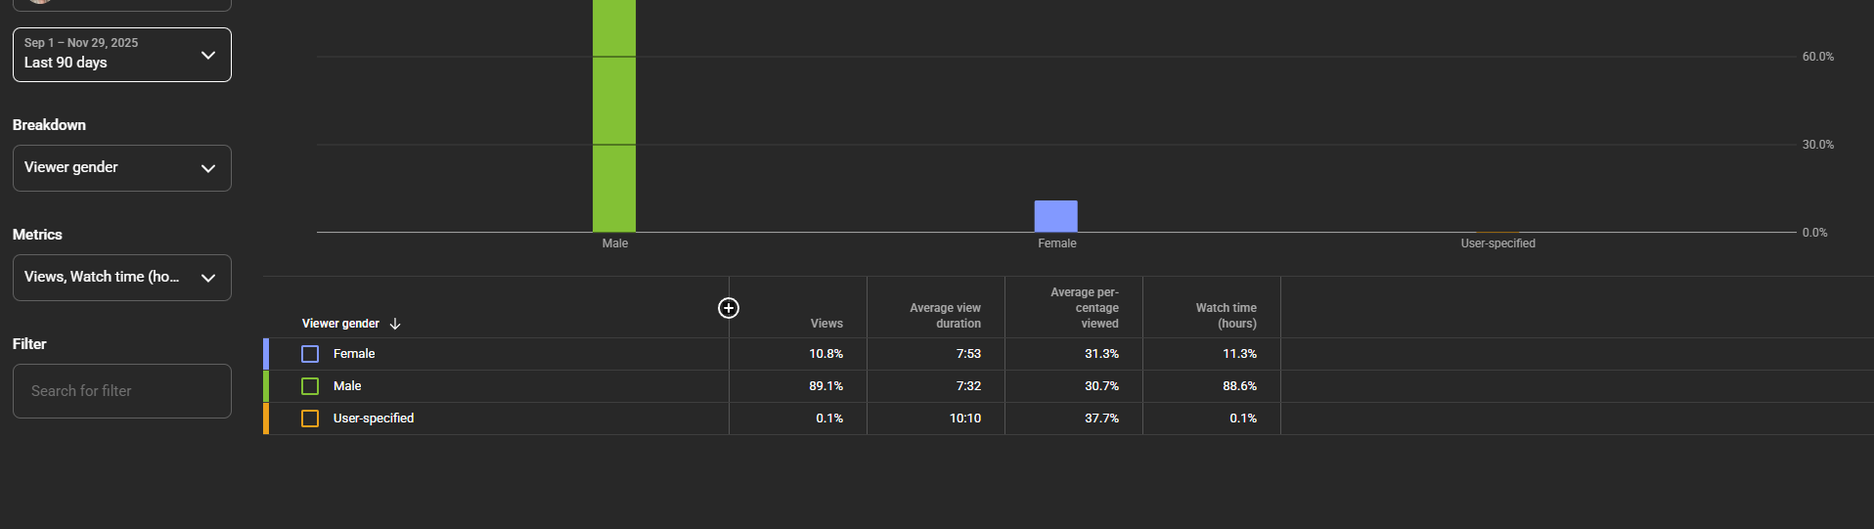Screen dimensions: 1874x529
Task: Click the Viewer gender column header
Action: coord(340,324)
